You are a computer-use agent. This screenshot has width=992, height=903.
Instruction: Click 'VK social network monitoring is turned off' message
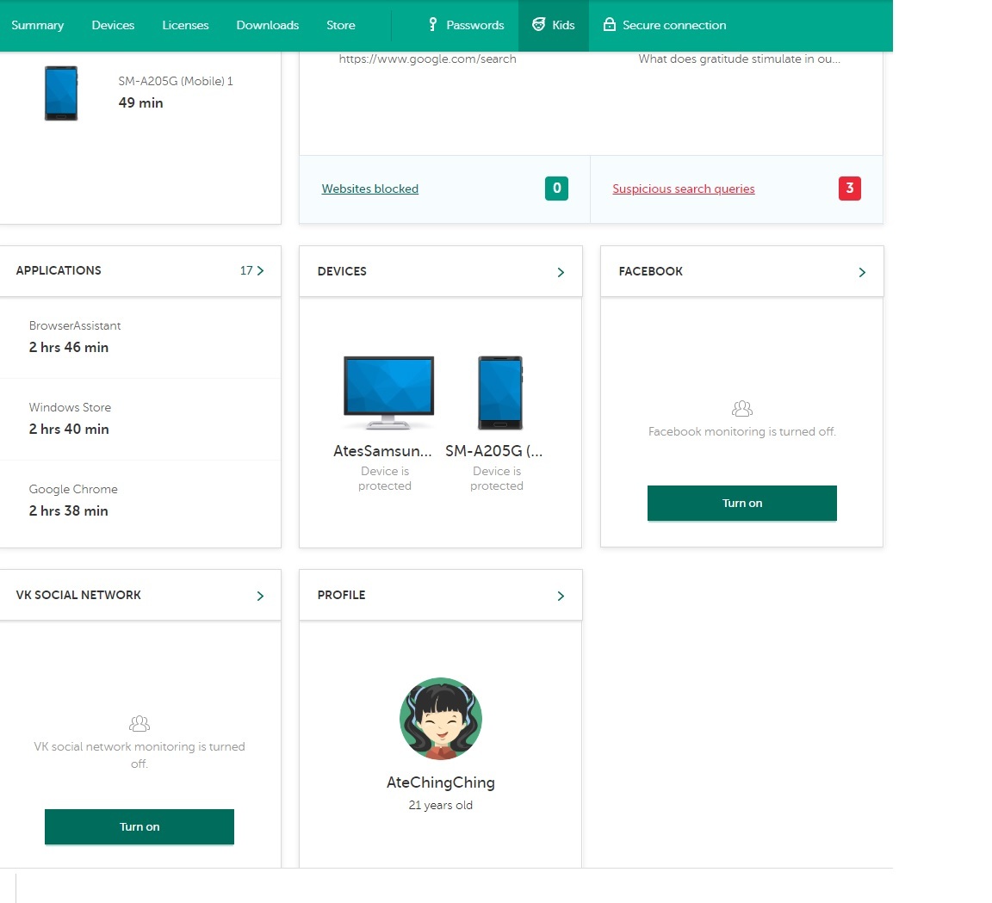[x=139, y=755]
